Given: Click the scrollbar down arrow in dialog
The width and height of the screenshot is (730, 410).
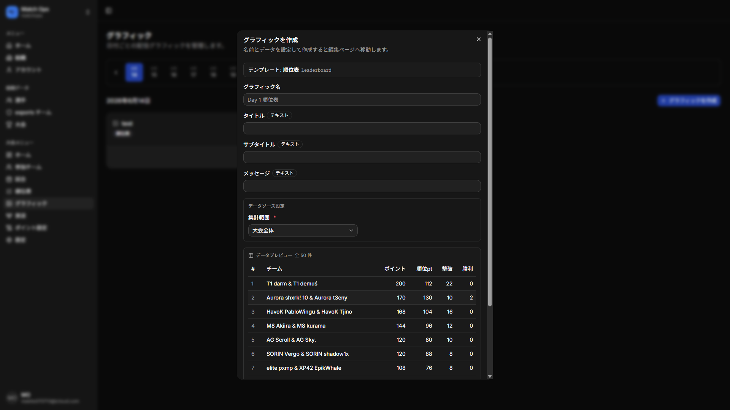Looking at the screenshot, I should tap(490, 377).
